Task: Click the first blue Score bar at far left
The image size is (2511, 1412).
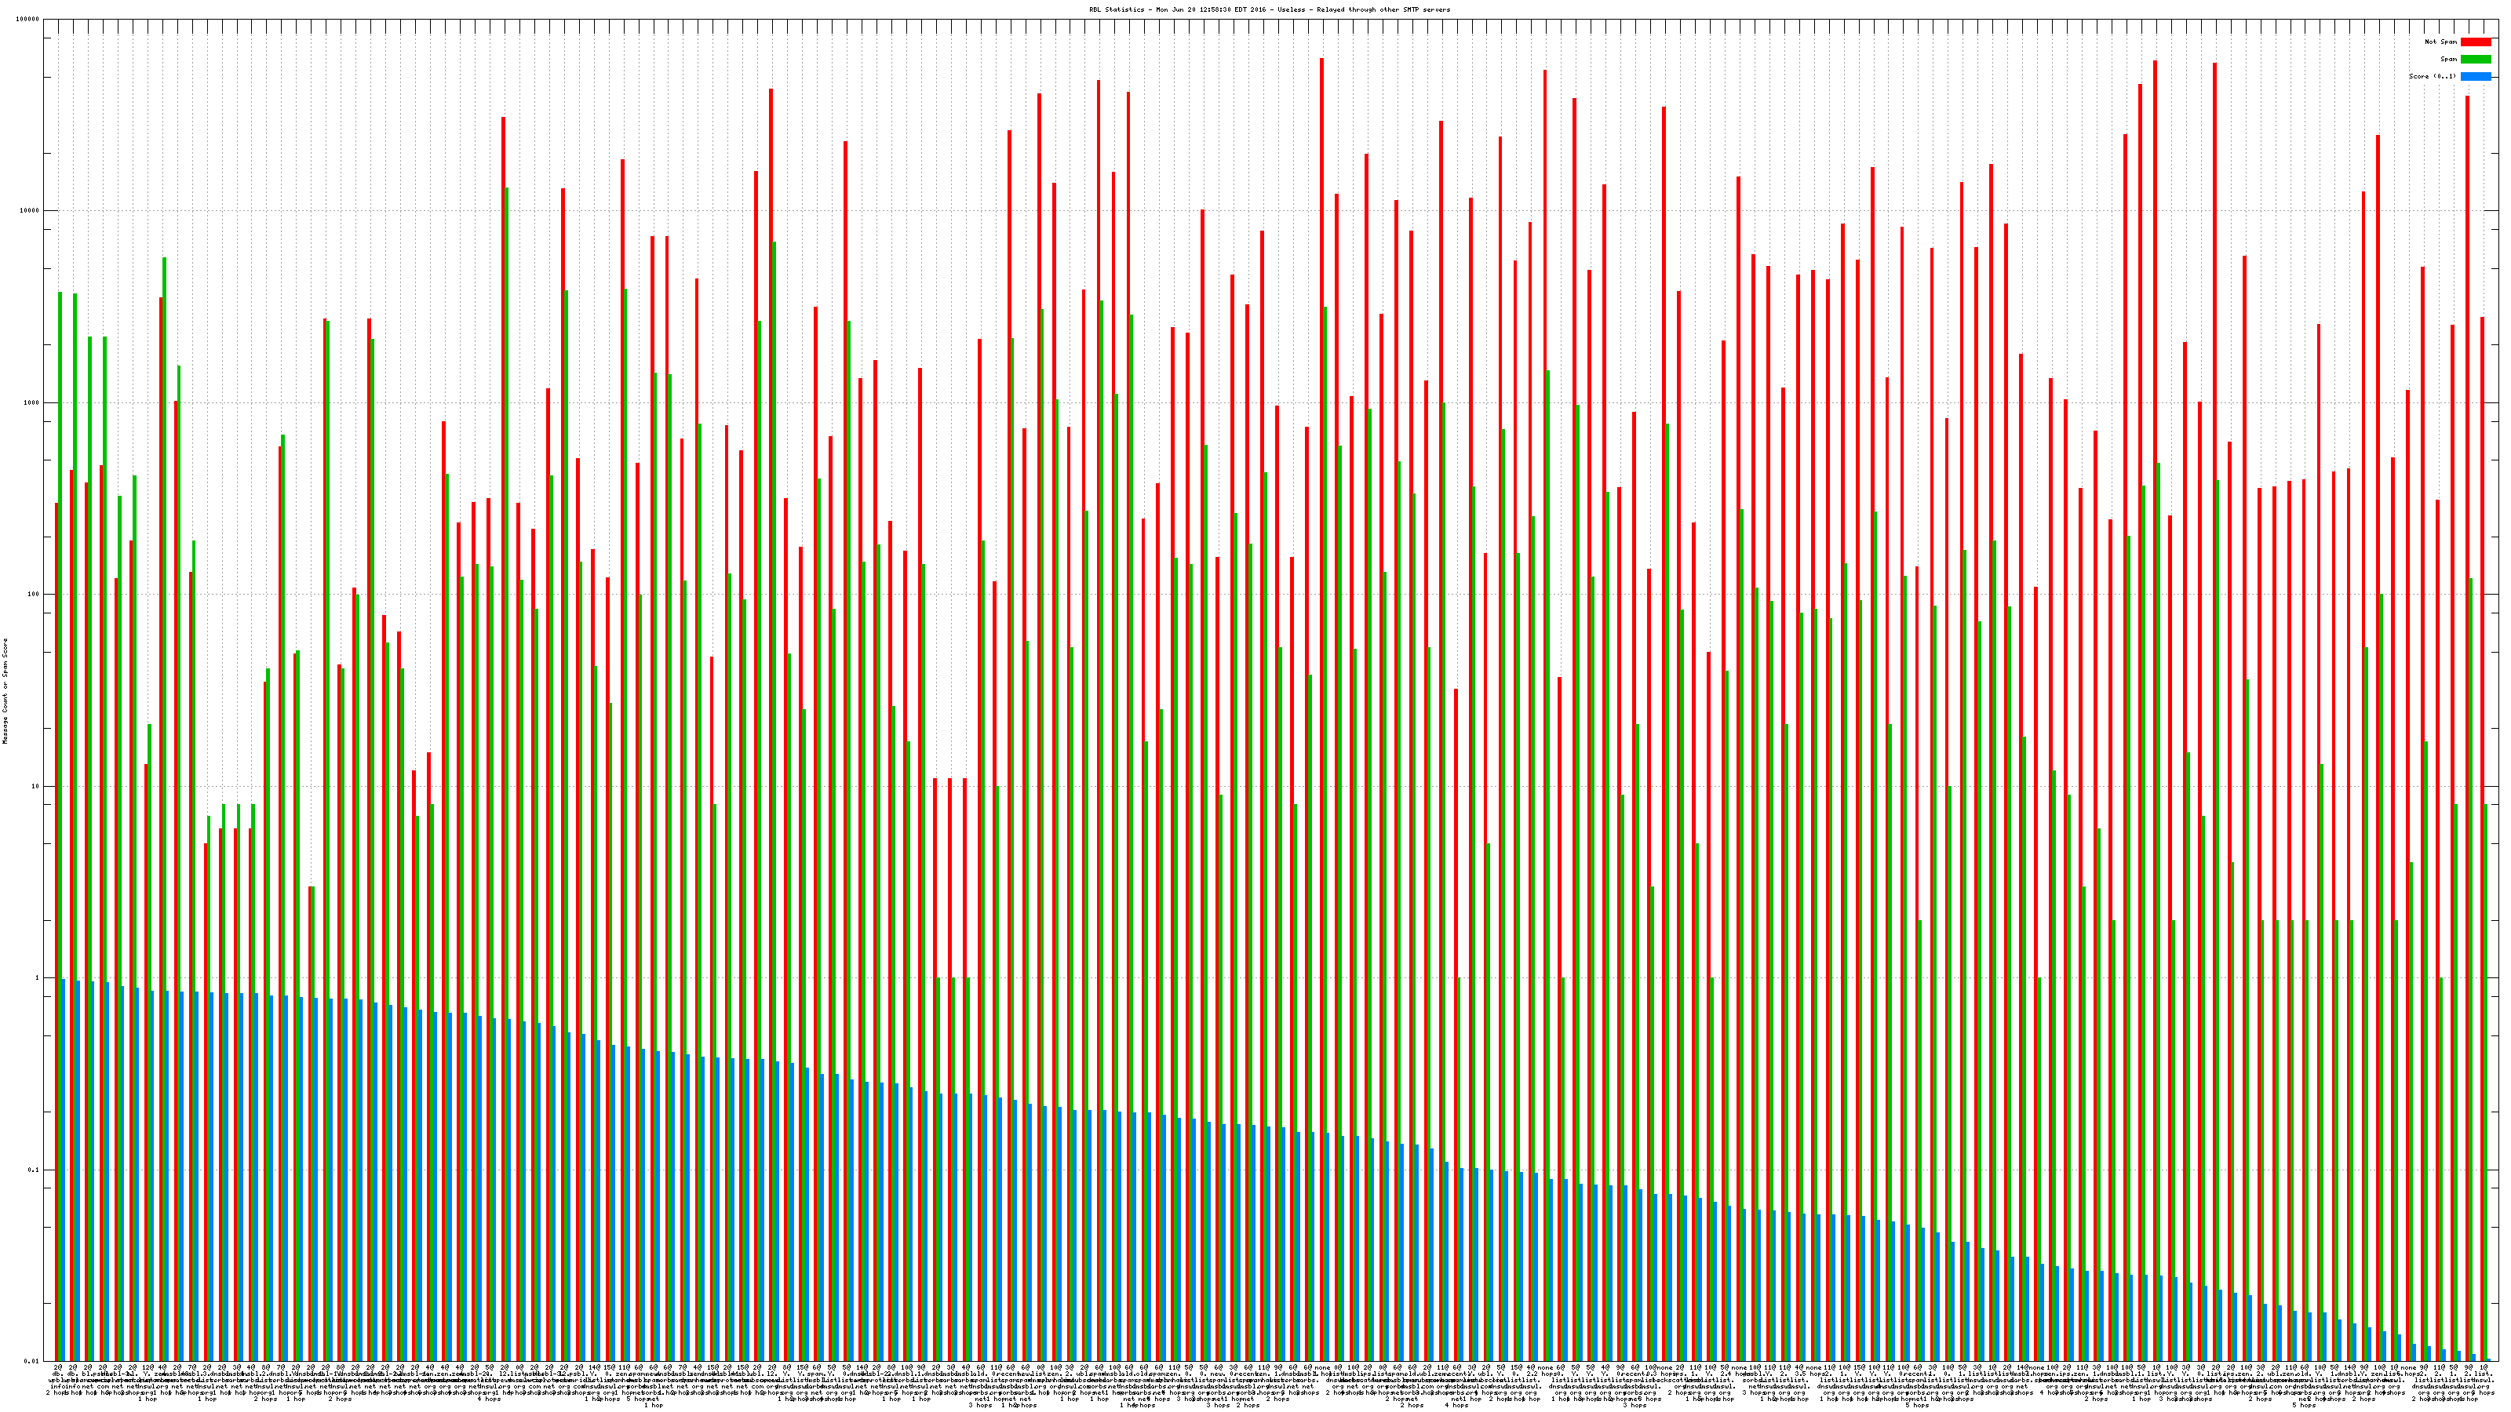Action: tap(64, 1170)
